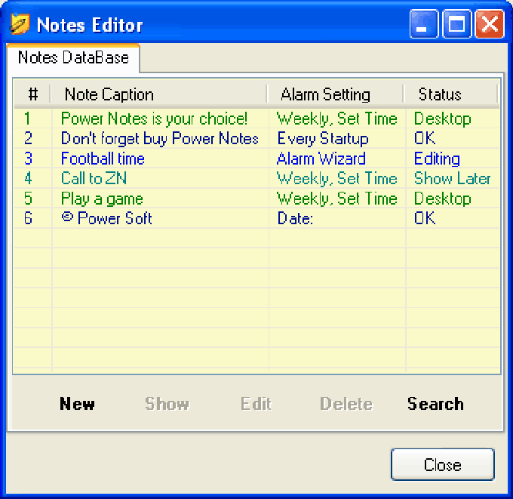This screenshot has height=499, width=513.
Task: Minimize the Notes Editor window
Action: point(424,24)
